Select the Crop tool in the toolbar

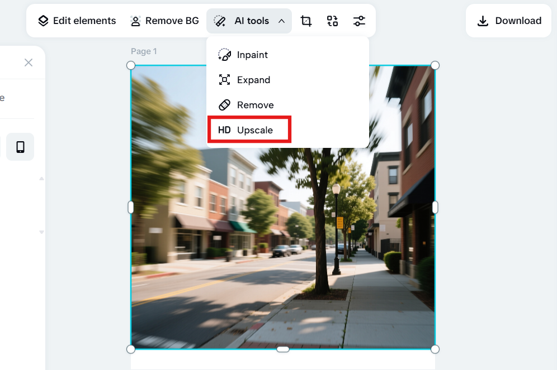coord(306,21)
